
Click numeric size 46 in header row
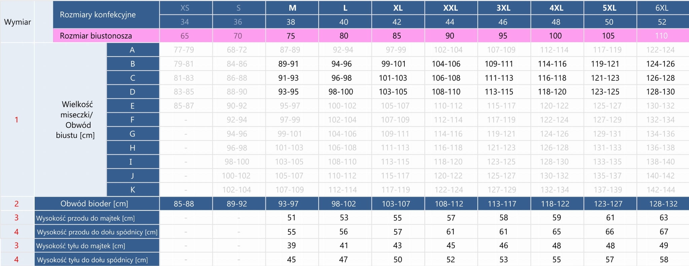pos(503,22)
